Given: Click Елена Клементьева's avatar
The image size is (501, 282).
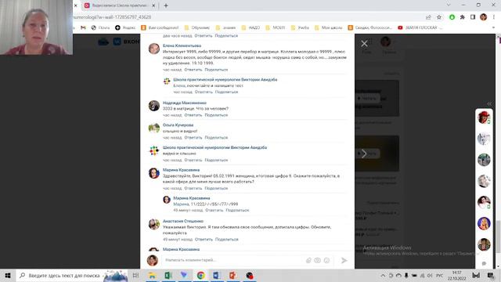Looking at the screenshot, I should tap(154, 49).
